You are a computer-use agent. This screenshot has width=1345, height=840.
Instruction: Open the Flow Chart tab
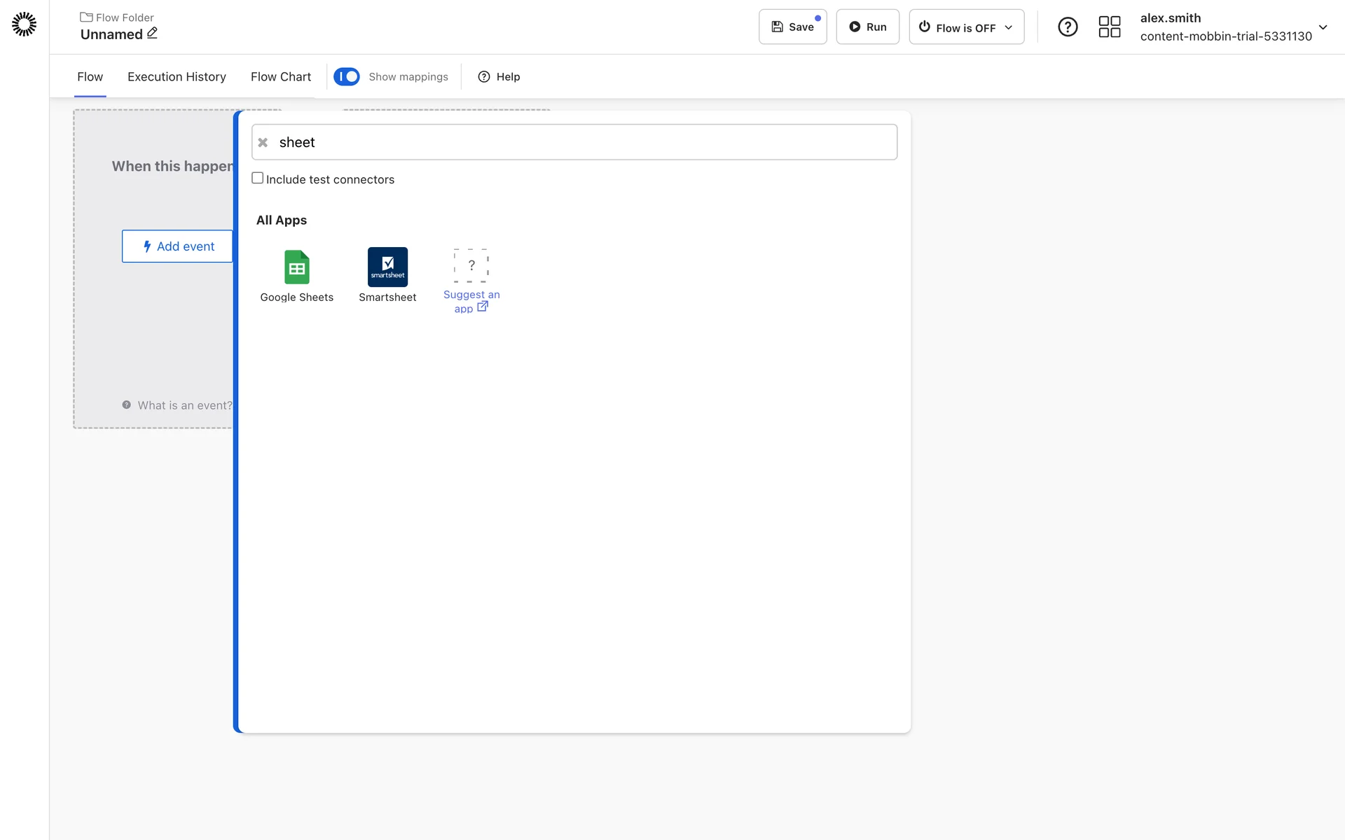pos(280,77)
